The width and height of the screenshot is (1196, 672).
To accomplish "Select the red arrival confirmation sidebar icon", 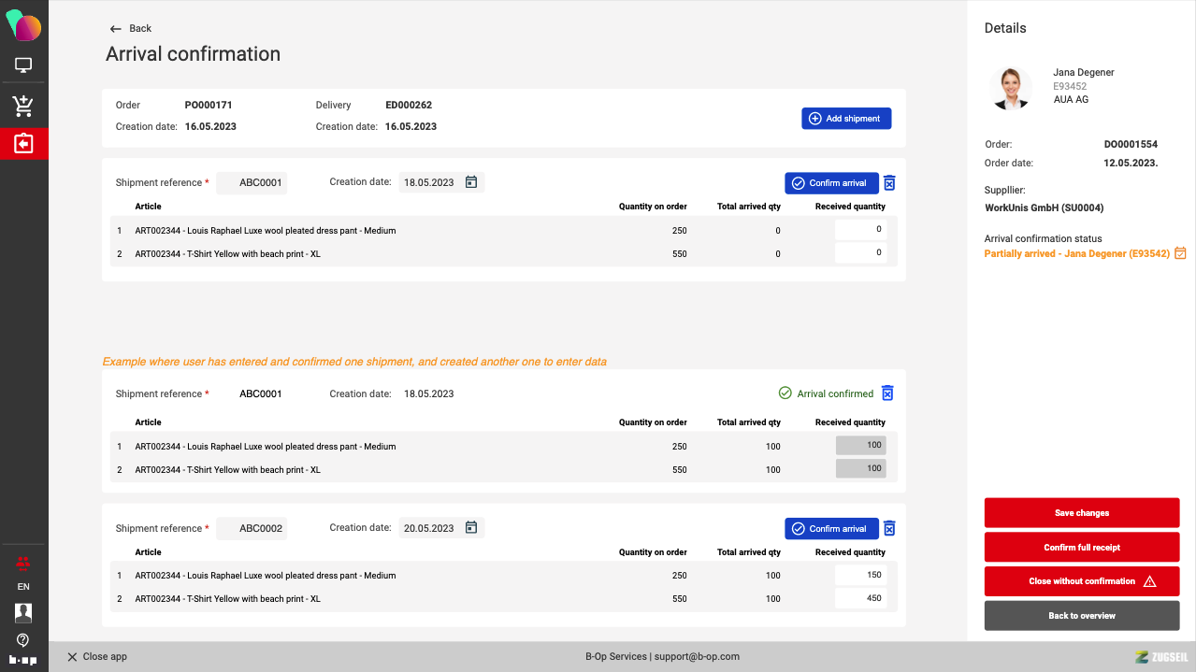I will (23, 144).
